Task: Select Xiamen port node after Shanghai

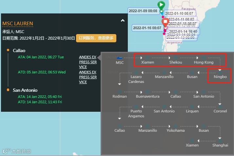Action: coord(192,141)
